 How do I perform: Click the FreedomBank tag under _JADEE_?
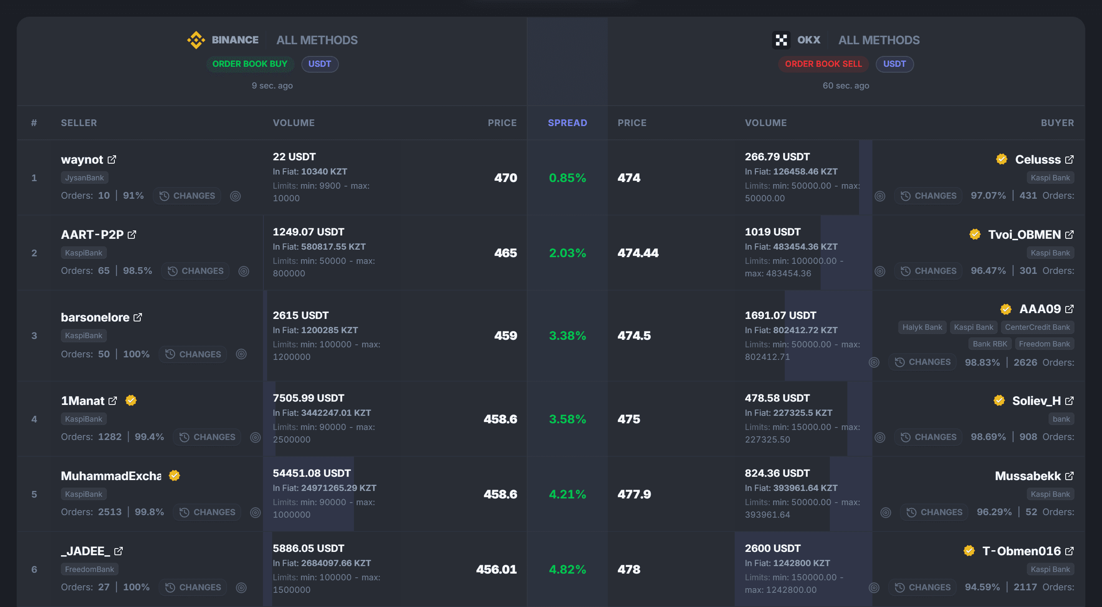point(89,569)
